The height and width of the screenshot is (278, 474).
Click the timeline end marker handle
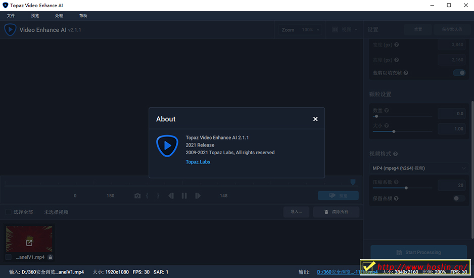pyautogui.click(x=353, y=182)
